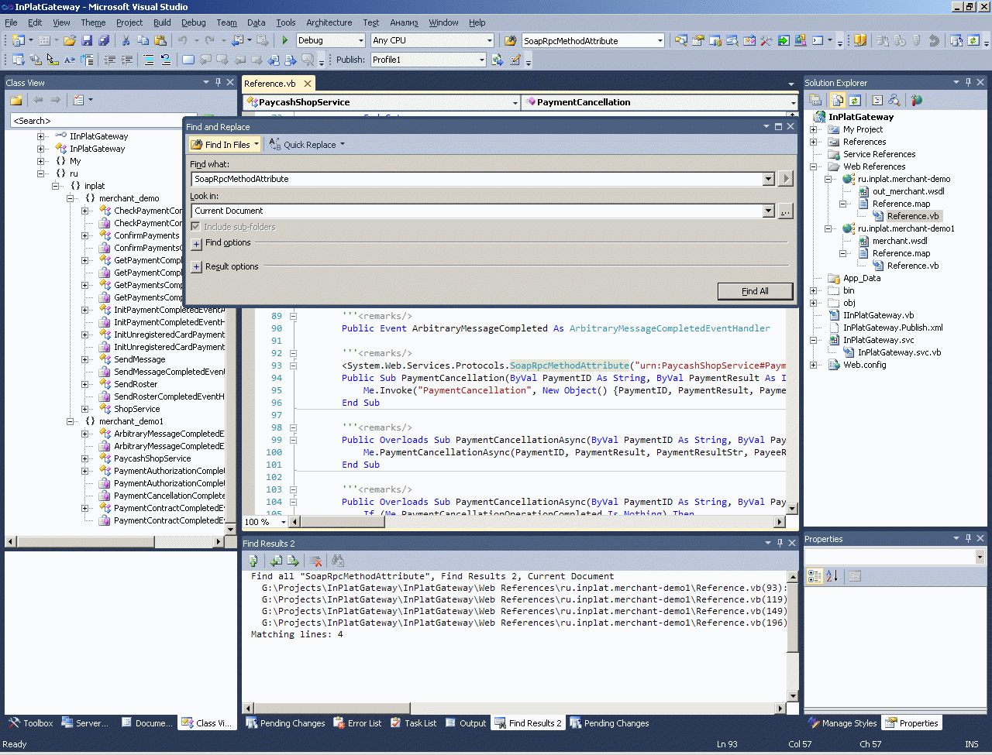Switch to the Error List tab

357,723
